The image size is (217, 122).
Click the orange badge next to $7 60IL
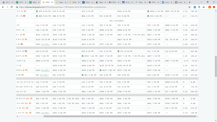pyautogui.click(x=31, y=98)
